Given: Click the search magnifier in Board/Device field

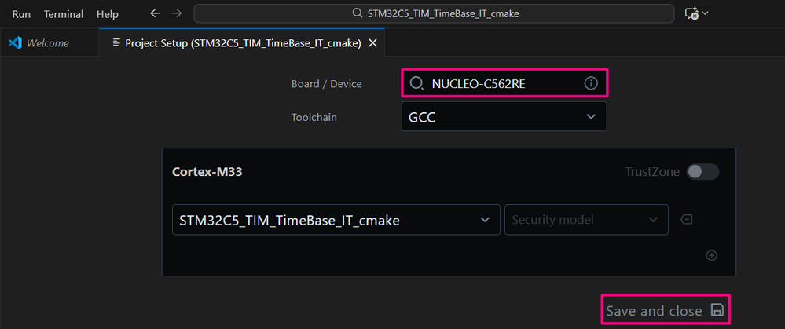Looking at the screenshot, I should coord(416,83).
